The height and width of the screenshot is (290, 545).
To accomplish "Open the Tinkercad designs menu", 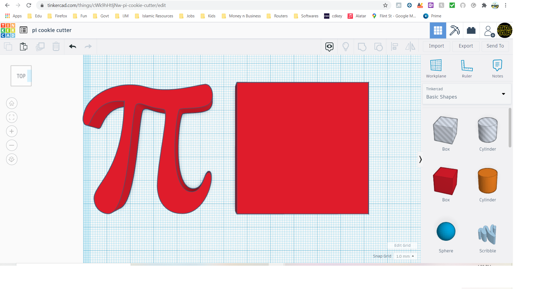I will click(24, 30).
